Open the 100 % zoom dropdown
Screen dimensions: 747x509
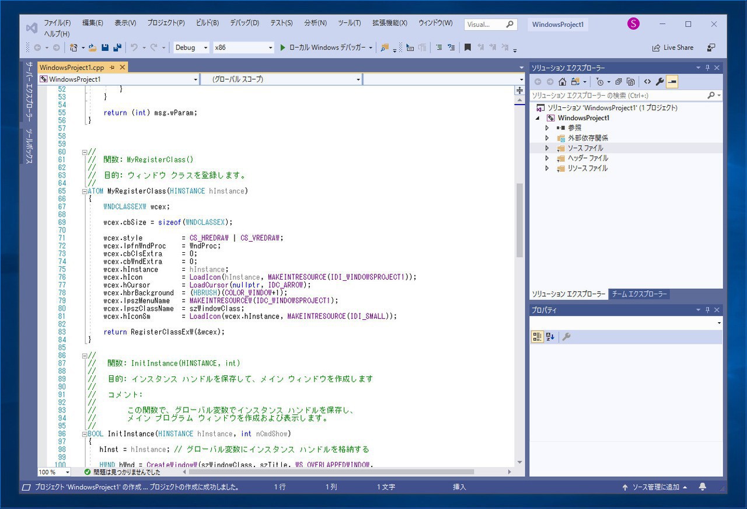54,472
